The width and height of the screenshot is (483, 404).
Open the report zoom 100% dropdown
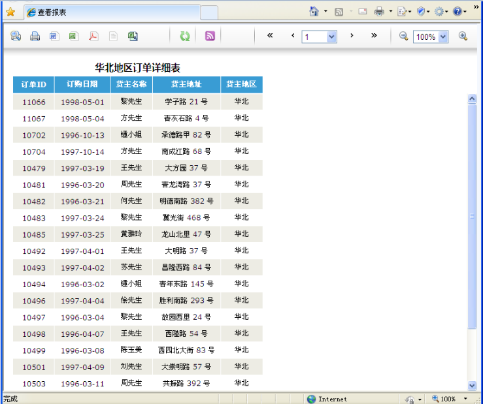pyautogui.click(x=443, y=37)
